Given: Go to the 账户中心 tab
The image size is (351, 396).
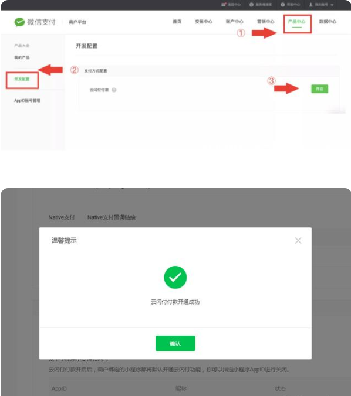Looking at the screenshot, I should coord(235,22).
